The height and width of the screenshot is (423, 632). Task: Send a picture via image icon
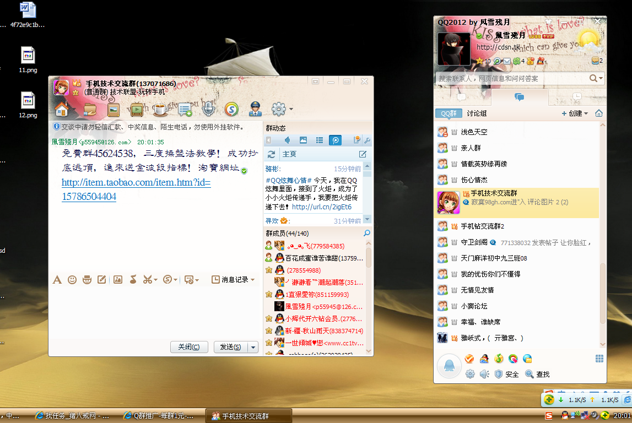118,280
